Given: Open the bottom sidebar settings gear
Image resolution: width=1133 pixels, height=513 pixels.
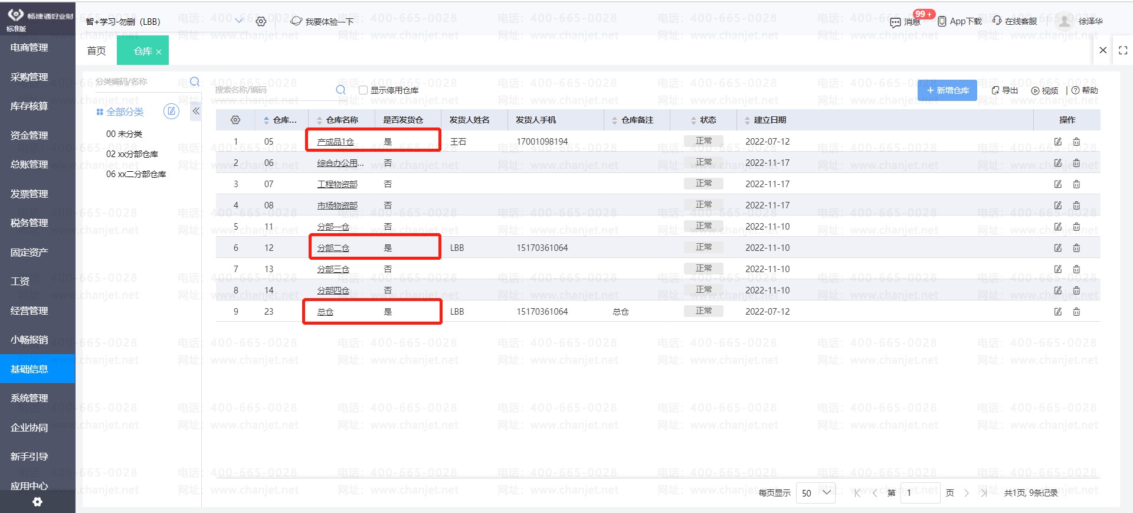Looking at the screenshot, I should 37,502.
